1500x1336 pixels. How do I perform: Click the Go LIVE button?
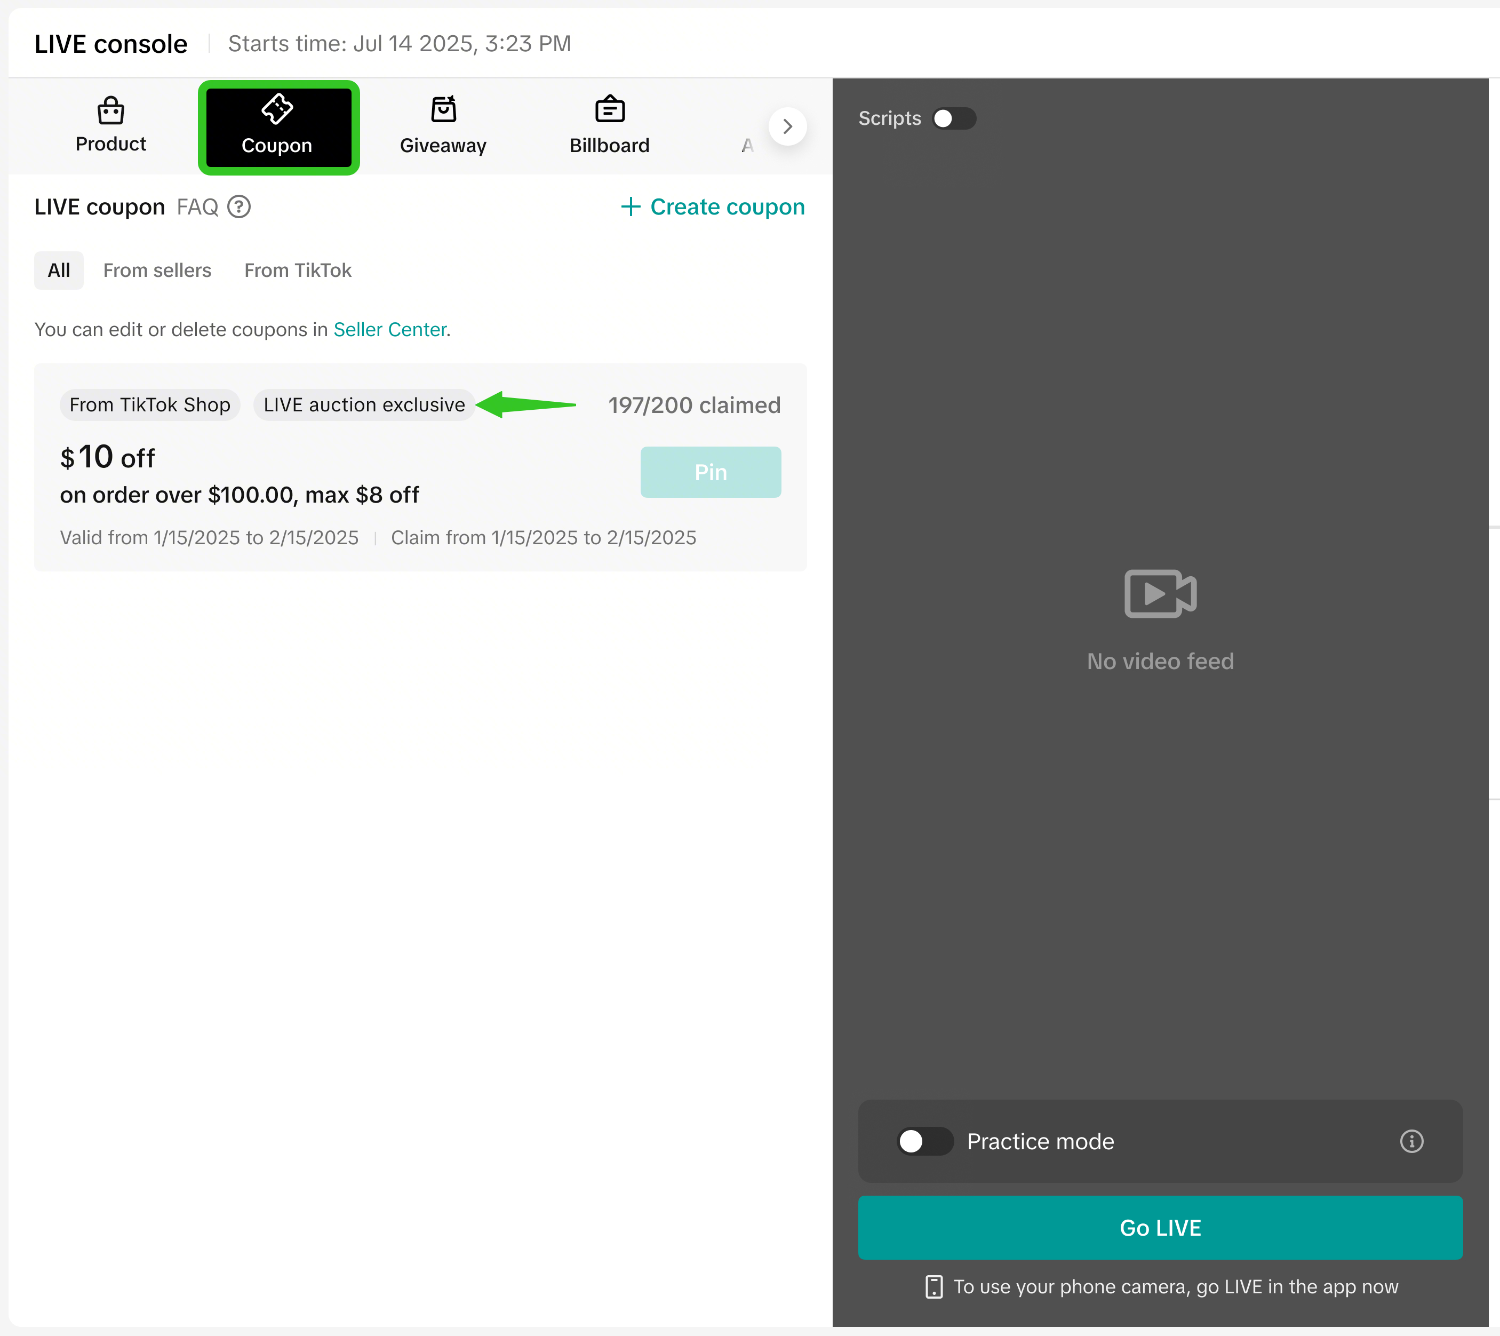(x=1160, y=1228)
